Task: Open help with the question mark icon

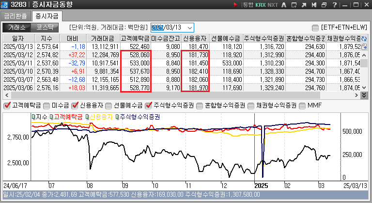Action: pos(335,5)
